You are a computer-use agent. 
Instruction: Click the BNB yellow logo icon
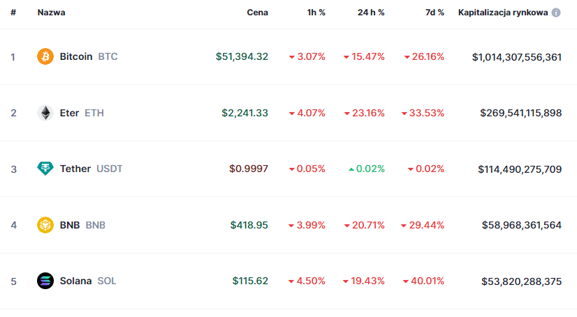[45, 225]
